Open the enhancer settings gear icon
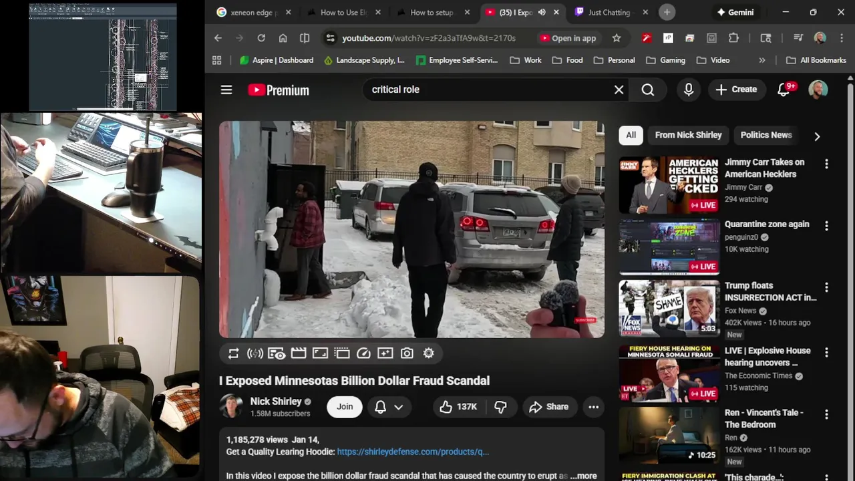Screen dimensions: 855x481 click(x=429, y=353)
